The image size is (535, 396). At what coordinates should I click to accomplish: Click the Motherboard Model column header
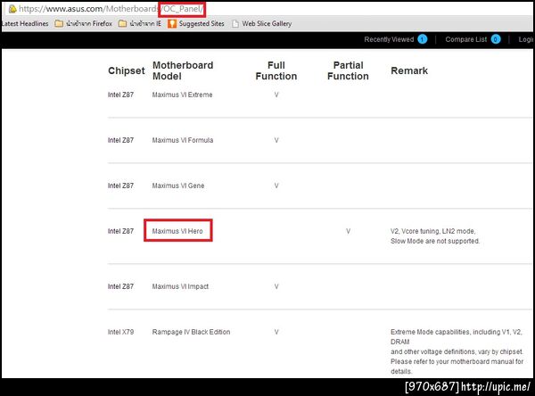(183, 70)
